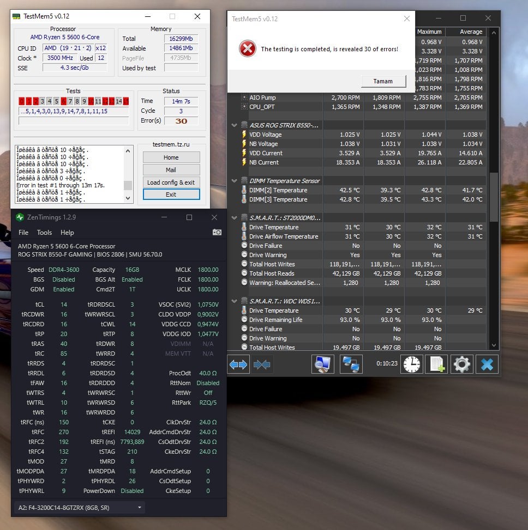
Task: Collapse the S.M.A.R.T. WDC WDS1 group
Action: tap(234, 301)
